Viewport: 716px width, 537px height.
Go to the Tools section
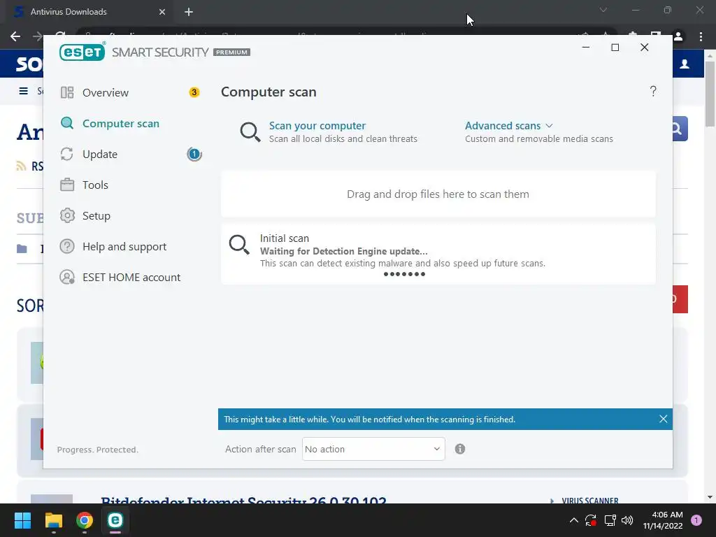click(95, 185)
